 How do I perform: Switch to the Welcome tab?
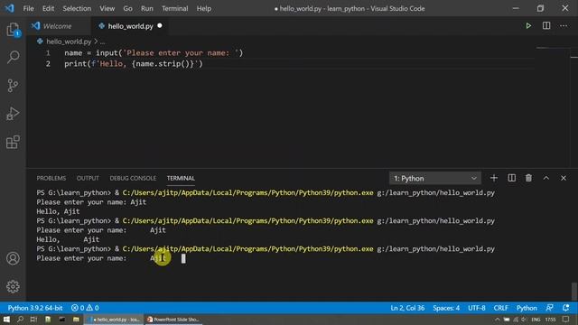pos(58,26)
